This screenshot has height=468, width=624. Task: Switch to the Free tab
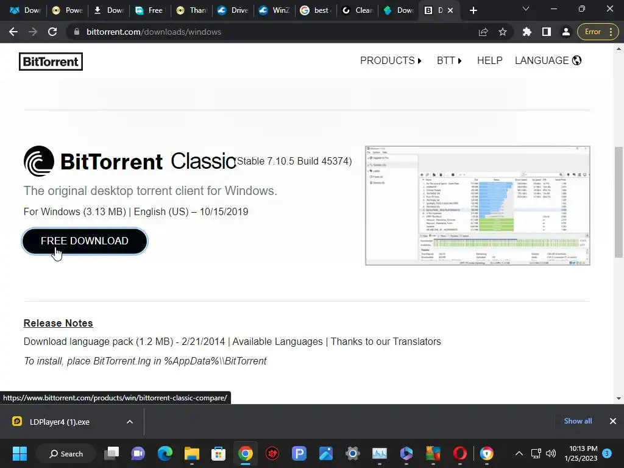coord(150,10)
